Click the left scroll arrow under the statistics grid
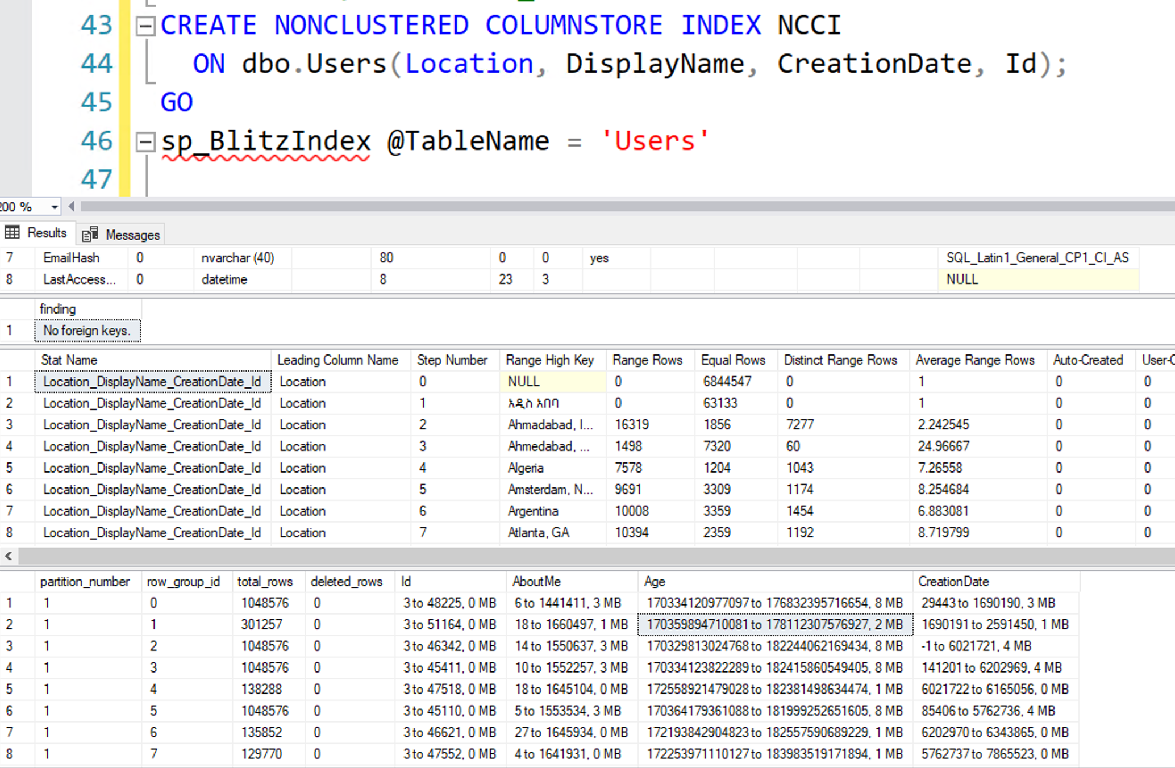Image resolution: width=1175 pixels, height=768 pixels. tap(8, 556)
